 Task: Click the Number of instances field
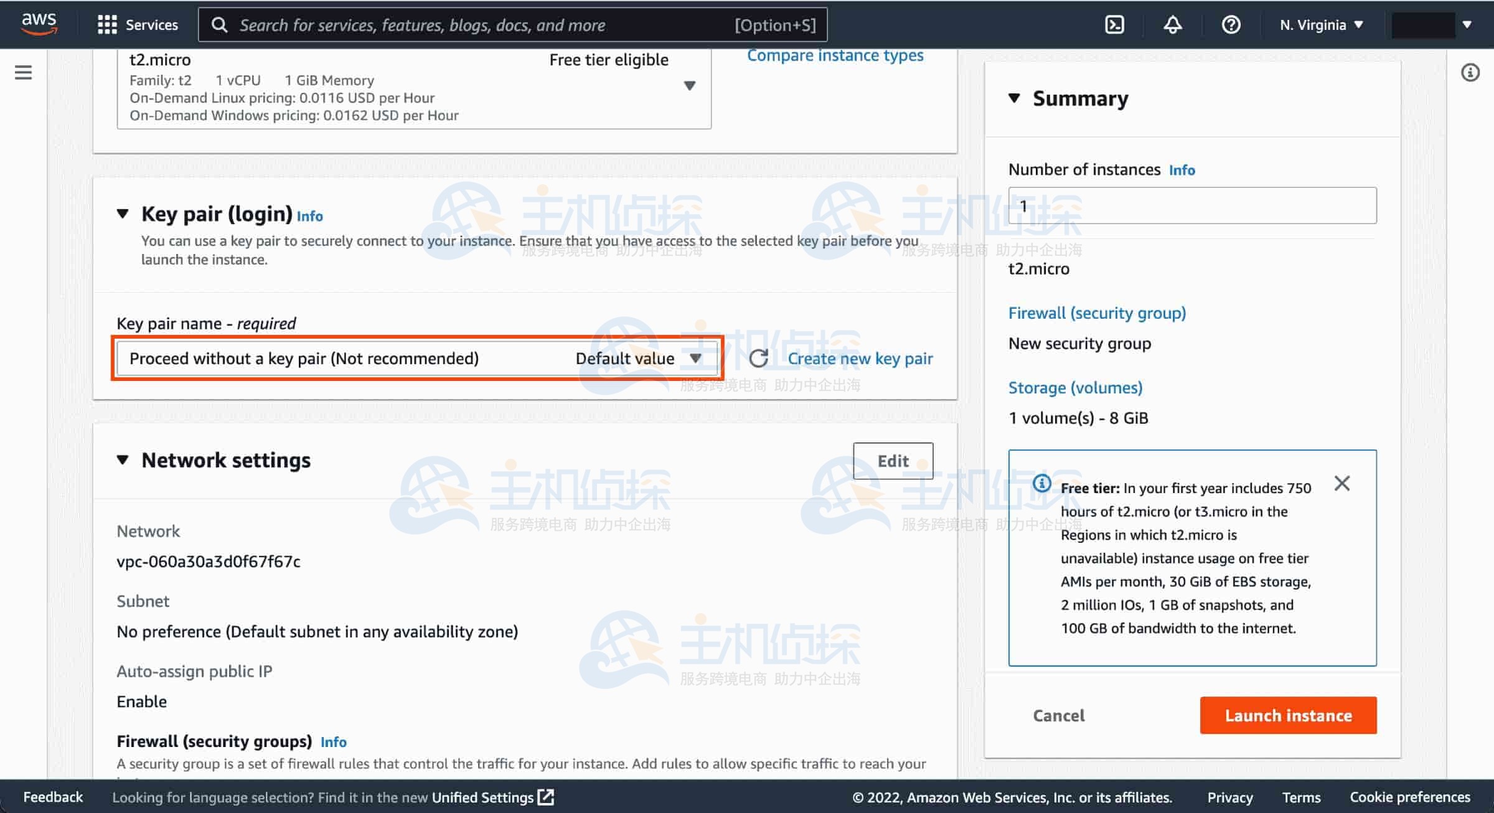[1192, 206]
